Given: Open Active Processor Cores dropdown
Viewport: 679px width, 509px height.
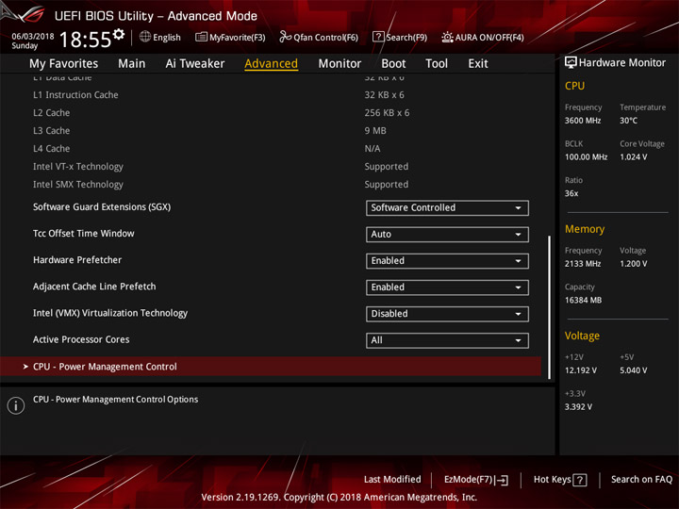Looking at the screenshot, I should 447,340.
